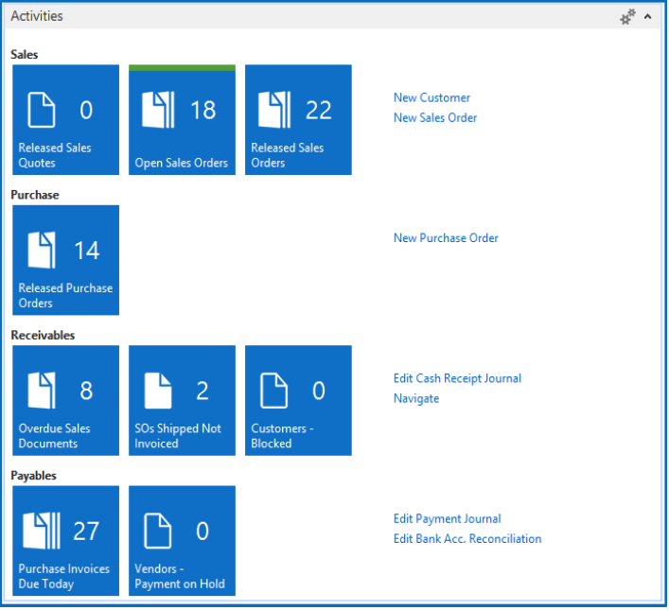Open Vendors - Payment on Hold tile
The image size is (669, 610).
182,540
